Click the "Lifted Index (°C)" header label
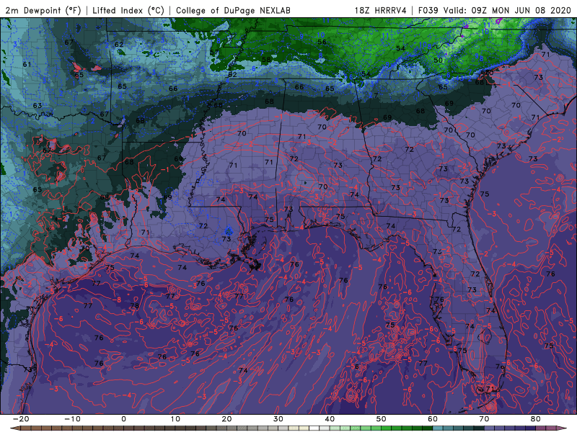577x432 pixels. click(128, 10)
